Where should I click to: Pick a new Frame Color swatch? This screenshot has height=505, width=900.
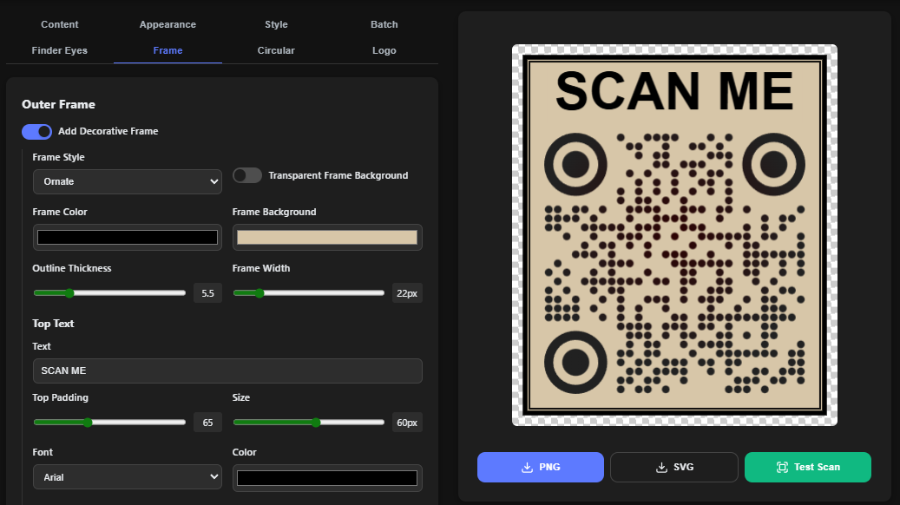(128, 237)
